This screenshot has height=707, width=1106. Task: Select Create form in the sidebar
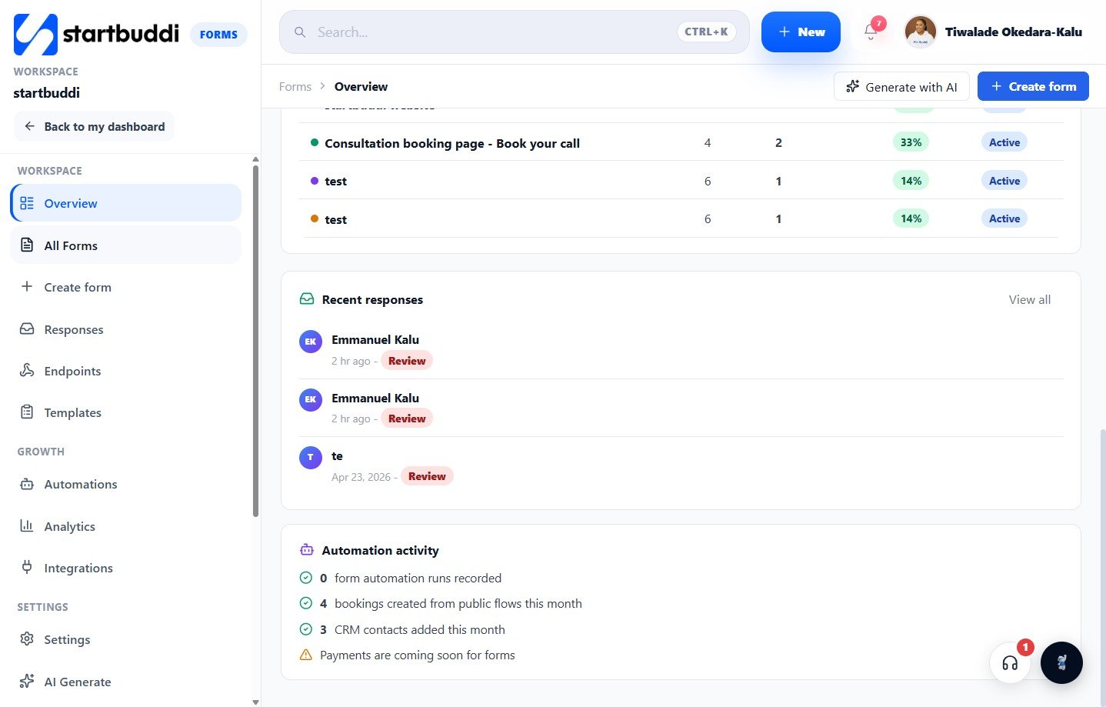(x=126, y=287)
